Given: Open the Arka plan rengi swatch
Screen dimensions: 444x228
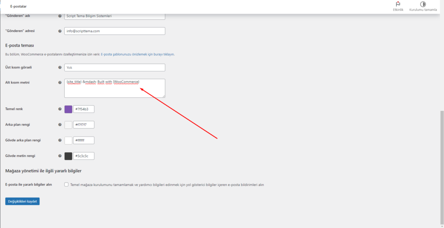Looking at the screenshot, I should tap(68, 125).
